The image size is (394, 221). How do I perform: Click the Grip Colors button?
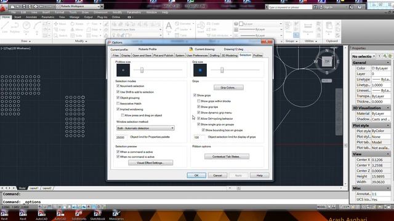point(228,87)
